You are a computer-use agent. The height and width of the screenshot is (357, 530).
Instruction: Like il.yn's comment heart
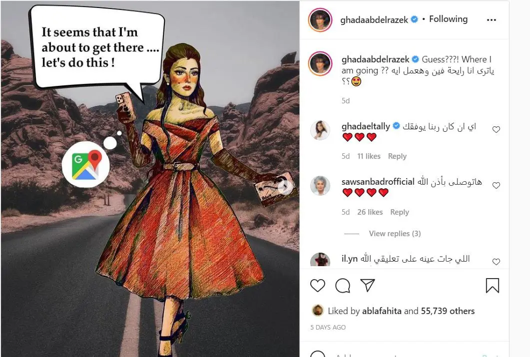(496, 262)
